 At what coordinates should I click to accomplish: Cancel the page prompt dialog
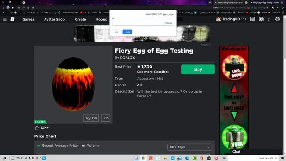point(117,32)
